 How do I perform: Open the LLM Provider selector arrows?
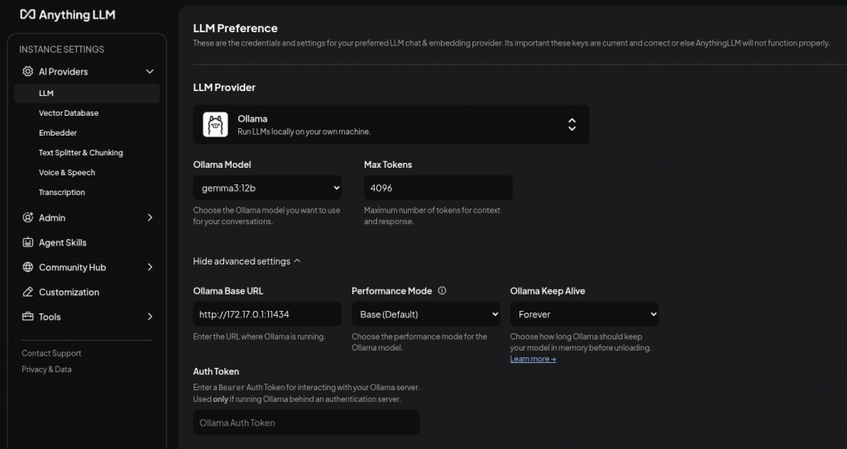[x=572, y=124]
